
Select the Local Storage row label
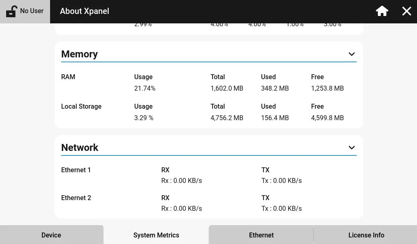tap(81, 106)
